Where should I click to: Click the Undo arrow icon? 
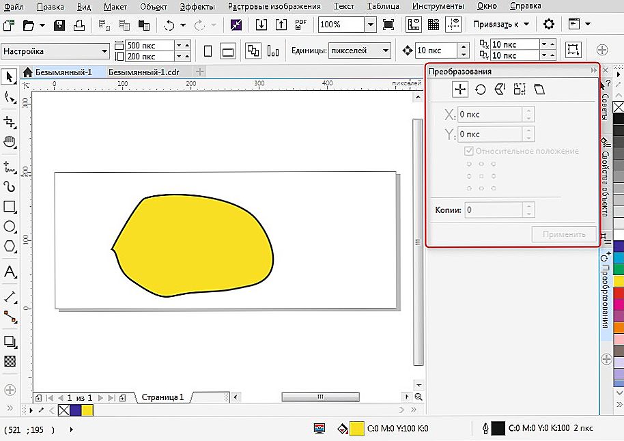tap(169, 25)
